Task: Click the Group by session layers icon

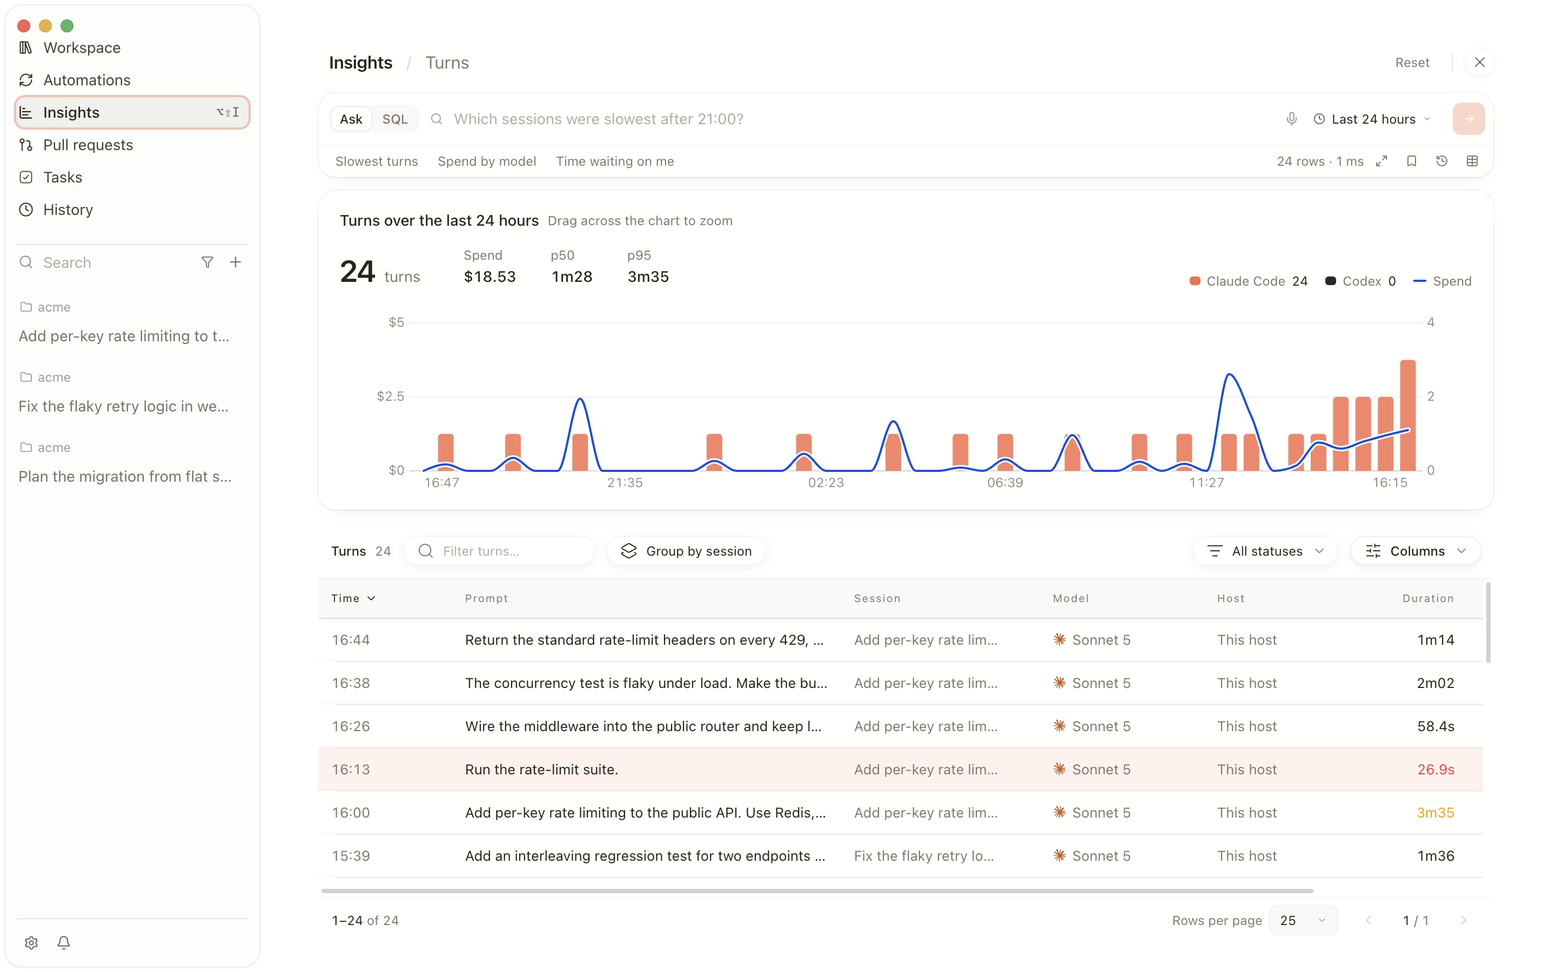Action: point(628,551)
